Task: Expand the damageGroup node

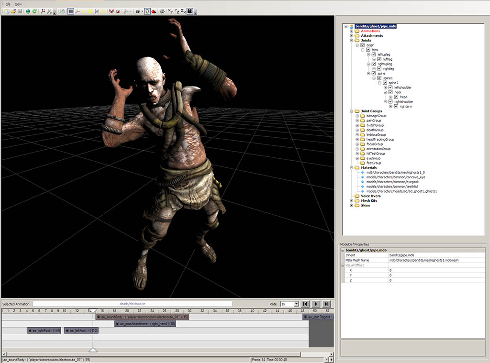Action: click(x=357, y=116)
